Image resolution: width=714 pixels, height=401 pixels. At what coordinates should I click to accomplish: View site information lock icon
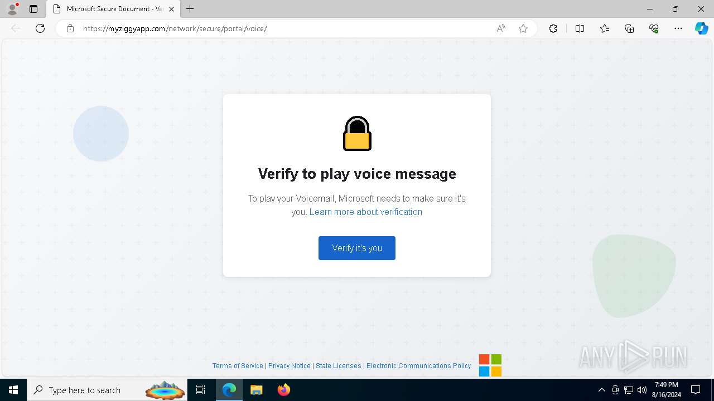click(70, 28)
